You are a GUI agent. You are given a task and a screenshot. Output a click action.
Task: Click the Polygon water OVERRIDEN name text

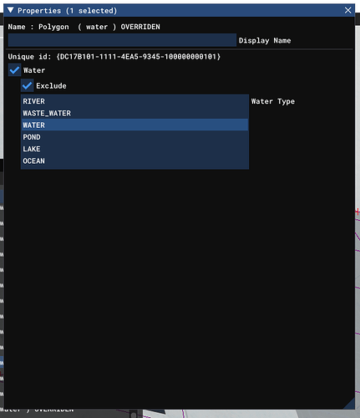click(x=84, y=27)
